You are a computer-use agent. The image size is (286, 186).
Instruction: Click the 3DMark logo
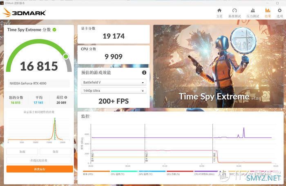(24, 12)
